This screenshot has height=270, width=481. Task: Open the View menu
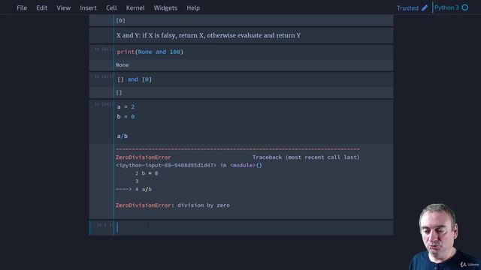[63, 8]
